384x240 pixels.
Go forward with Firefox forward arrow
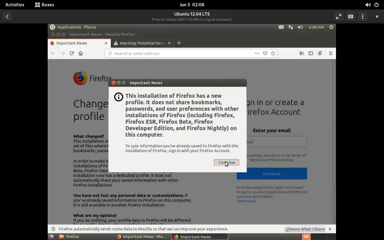click(62, 53)
